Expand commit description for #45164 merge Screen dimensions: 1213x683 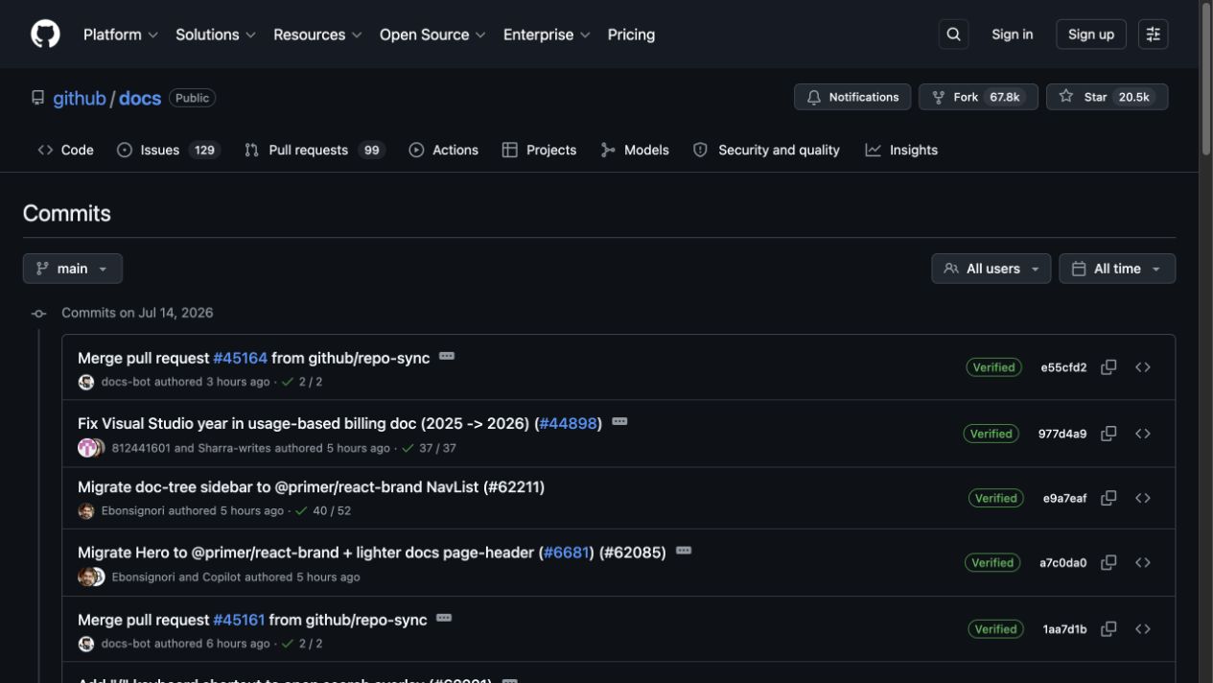tap(447, 356)
